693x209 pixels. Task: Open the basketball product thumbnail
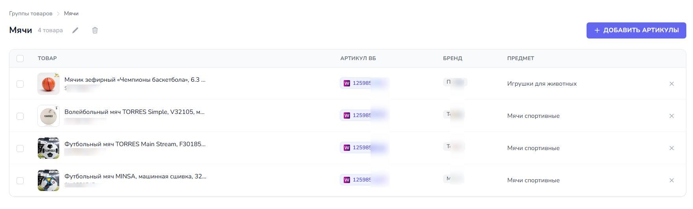(48, 84)
